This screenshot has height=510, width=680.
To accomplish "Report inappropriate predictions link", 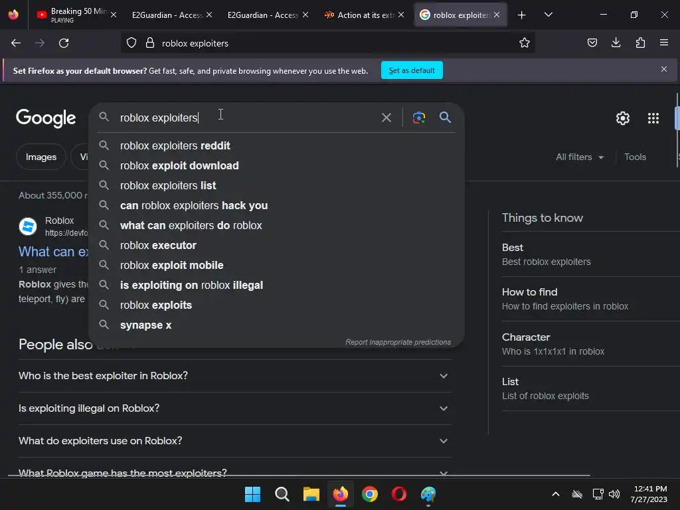I will [x=398, y=342].
